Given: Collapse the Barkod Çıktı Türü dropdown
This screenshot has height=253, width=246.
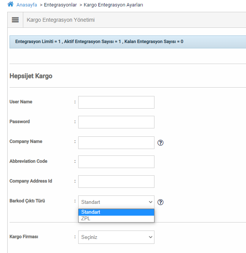Looking at the screenshot, I should [x=116, y=202].
